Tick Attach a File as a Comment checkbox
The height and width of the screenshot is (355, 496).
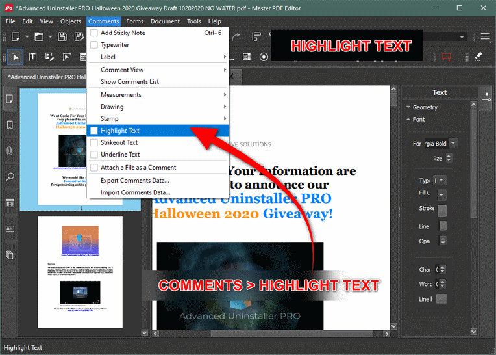94,168
